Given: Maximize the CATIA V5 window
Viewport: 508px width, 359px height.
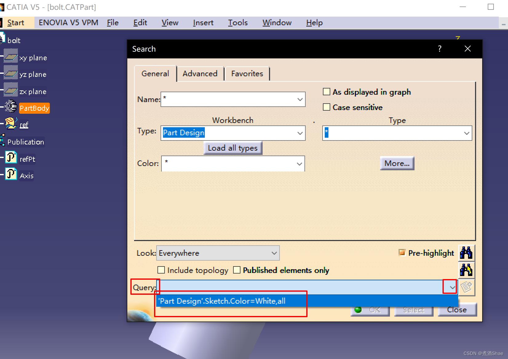Looking at the screenshot, I should point(491,7).
